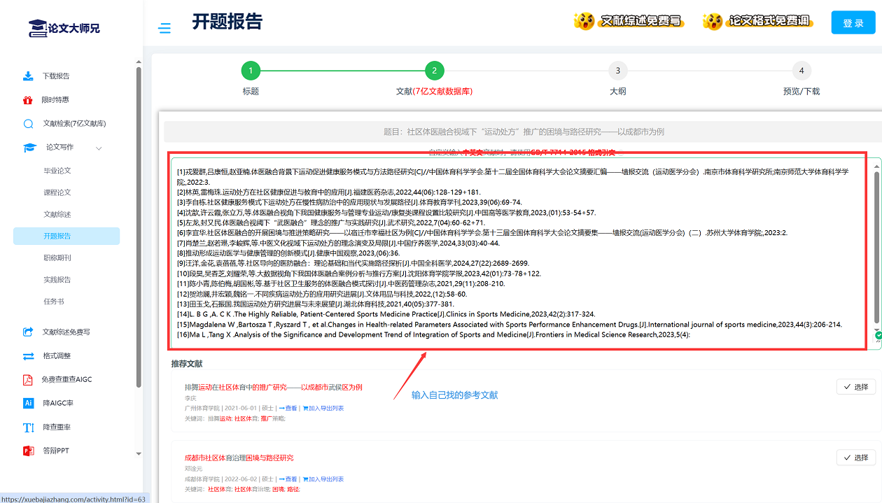Collapse the 论文写作 sidebar section
882x503 pixels.
[99, 148]
